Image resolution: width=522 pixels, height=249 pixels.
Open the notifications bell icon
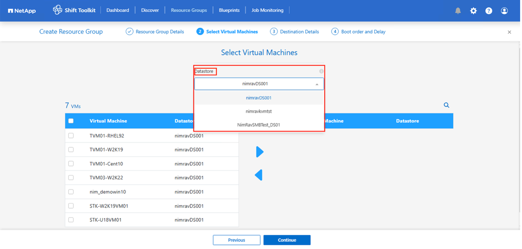[458, 11]
